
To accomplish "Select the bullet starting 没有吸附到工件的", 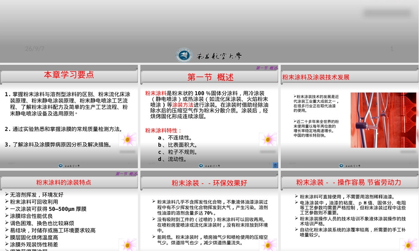I will click(x=209, y=225).
